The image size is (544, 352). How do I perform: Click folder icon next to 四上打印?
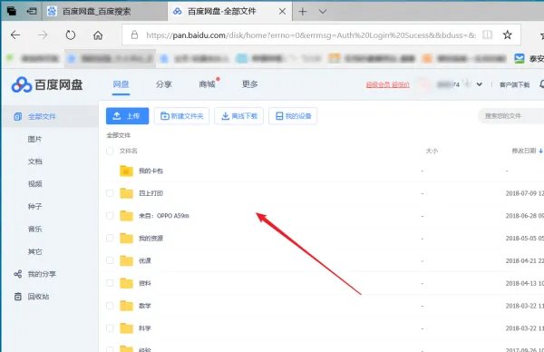[x=126, y=193]
